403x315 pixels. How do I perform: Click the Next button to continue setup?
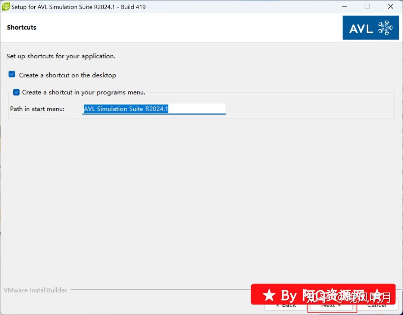tap(331, 305)
